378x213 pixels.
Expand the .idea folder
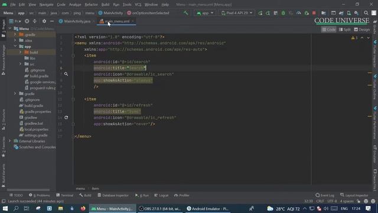click(x=15, y=40)
